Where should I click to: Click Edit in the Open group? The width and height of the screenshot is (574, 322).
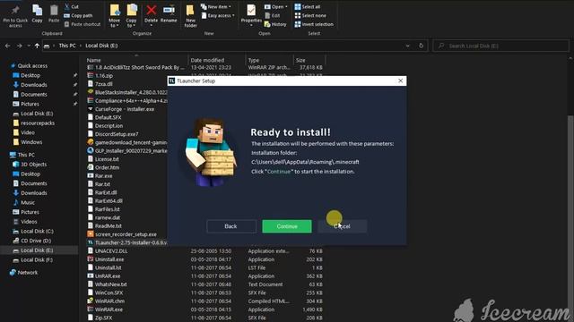pos(272,15)
